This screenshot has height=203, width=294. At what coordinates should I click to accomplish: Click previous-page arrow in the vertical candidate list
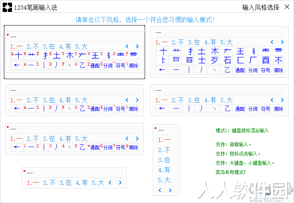[x=160, y=190]
